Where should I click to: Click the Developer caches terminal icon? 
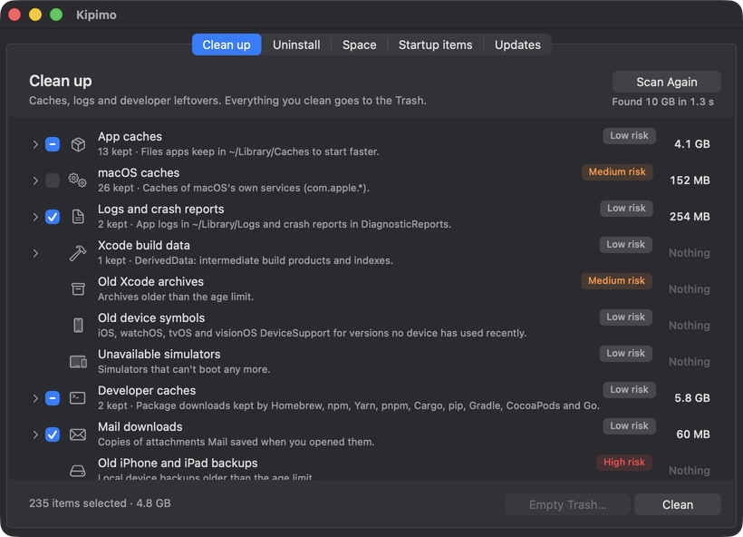(x=78, y=398)
